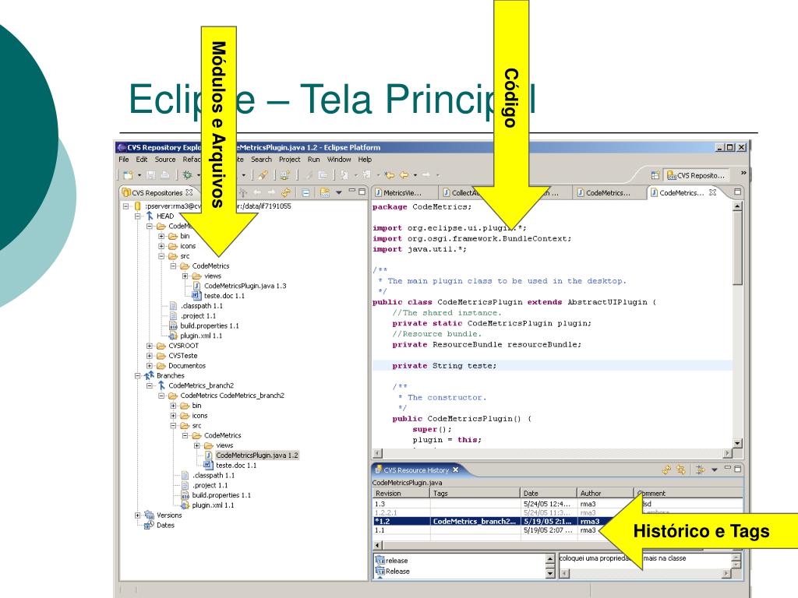
Task: Open the Source menu
Action: 165,159
